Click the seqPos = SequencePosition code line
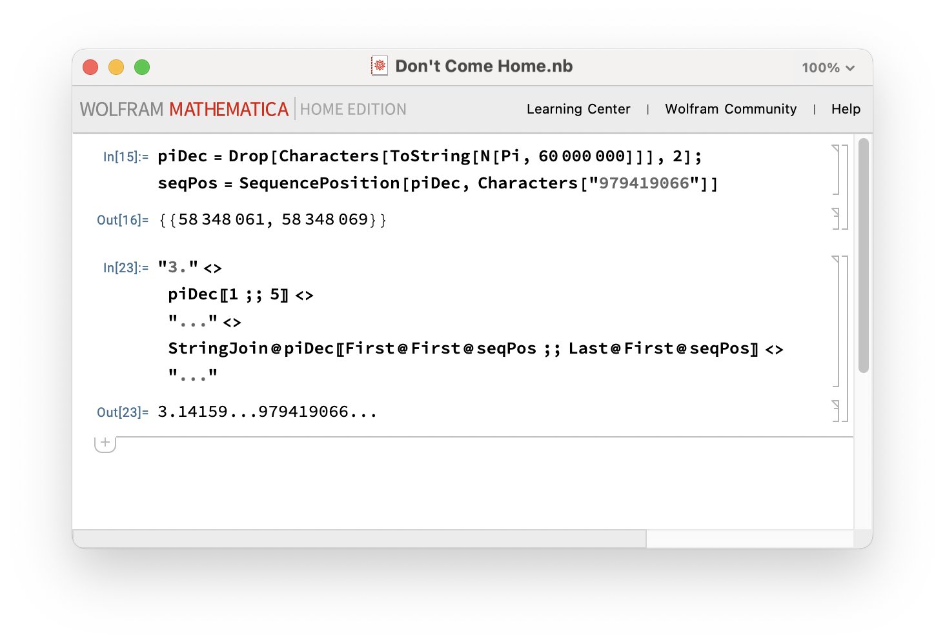The image size is (945, 644). click(438, 183)
